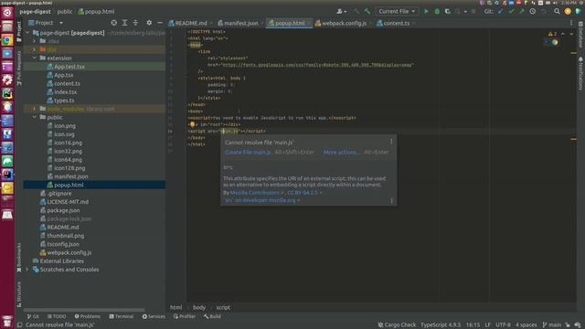
Task: Hide the Project panel with minus icon
Action: click(x=160, y=23)
